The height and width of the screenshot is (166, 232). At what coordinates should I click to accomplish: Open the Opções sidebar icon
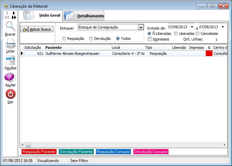(x=10, y=60)
